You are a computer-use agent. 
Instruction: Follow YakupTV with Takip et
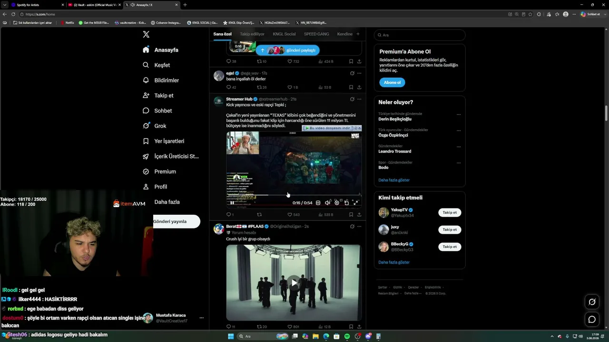click(450, 213)
